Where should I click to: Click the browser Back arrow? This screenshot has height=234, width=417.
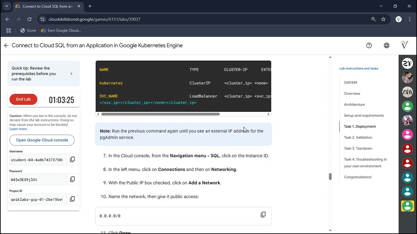click(7, 19)
